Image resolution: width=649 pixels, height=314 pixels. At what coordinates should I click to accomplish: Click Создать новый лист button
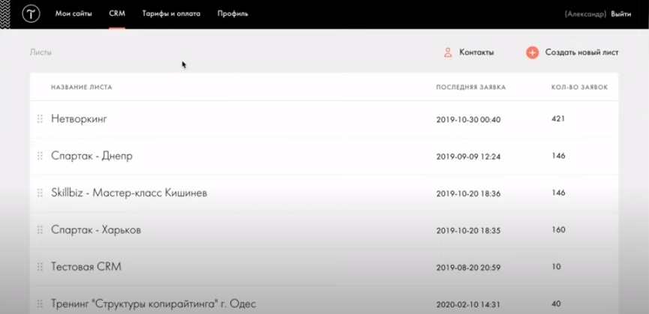coord(582,52)
